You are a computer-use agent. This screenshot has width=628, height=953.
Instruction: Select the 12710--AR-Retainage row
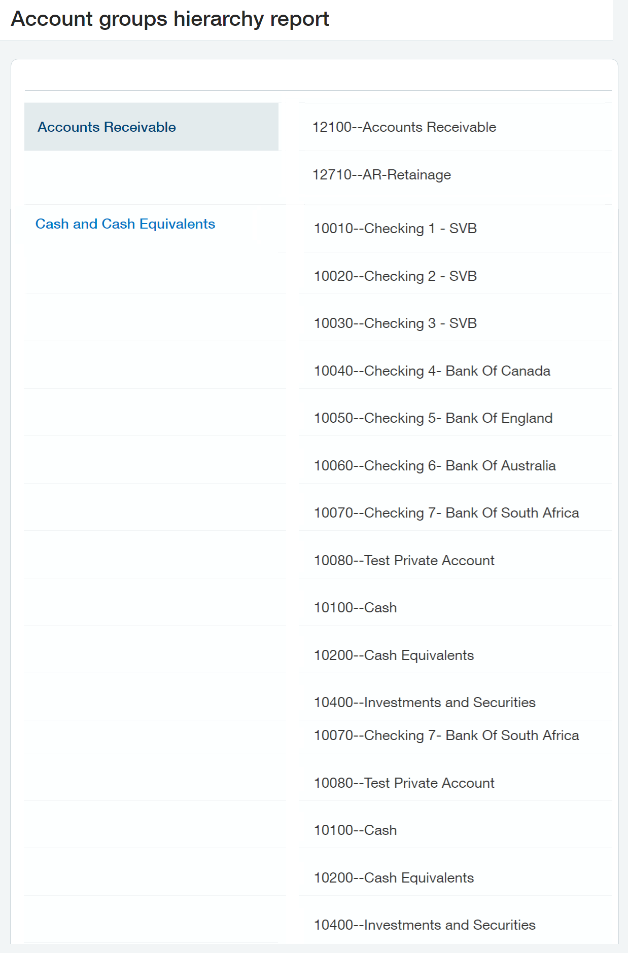[x=455, y=175]
